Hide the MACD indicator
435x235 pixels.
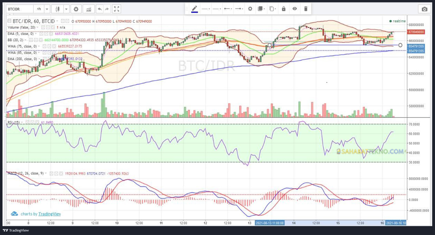click(x=51, y=174)
